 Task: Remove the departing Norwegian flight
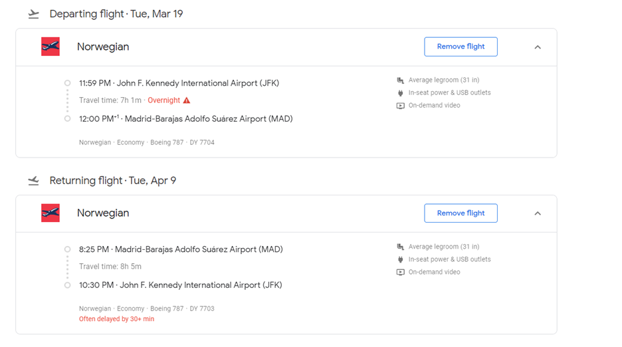461,47
